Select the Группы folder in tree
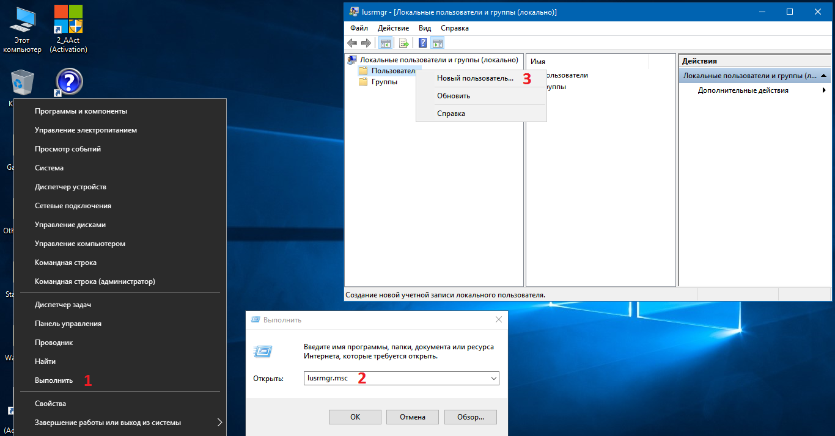 [x=384, y=82]
